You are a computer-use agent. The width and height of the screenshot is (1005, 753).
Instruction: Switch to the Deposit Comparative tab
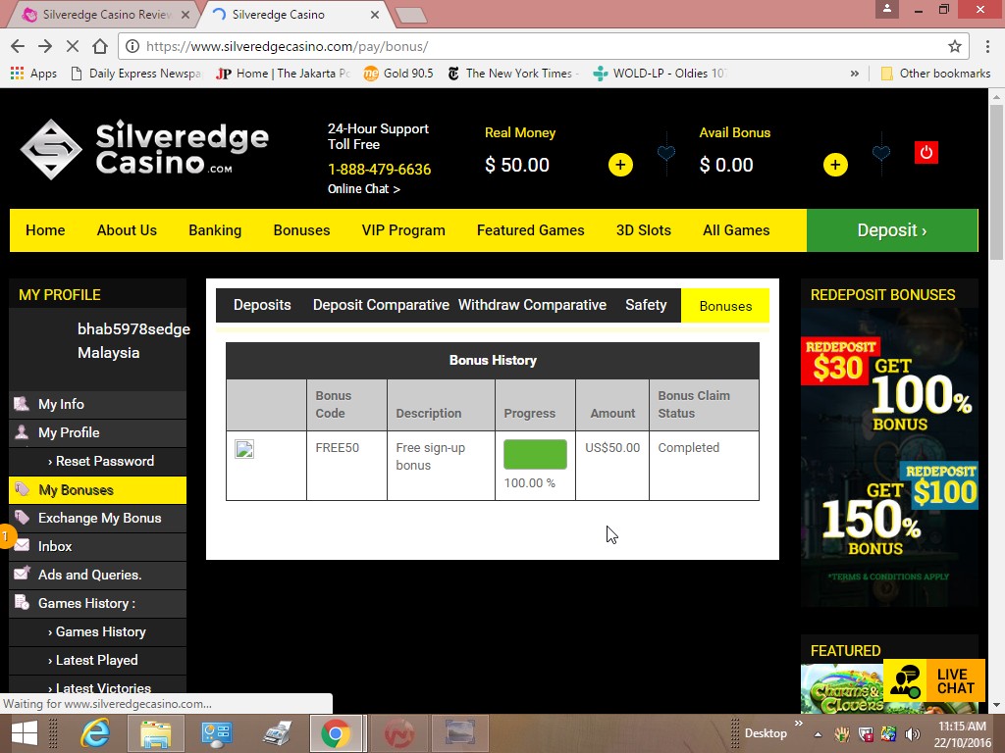[381, 305]
